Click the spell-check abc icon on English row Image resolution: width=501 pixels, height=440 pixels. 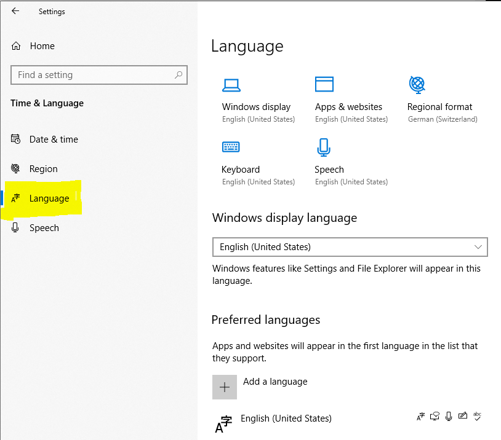pyautogui.click(x=477, y=416)
